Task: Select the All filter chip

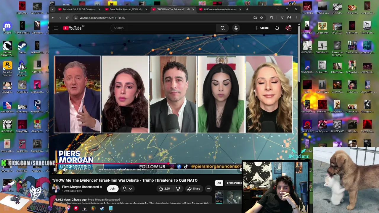Action: pyautogui.click(x=219, y=183)
